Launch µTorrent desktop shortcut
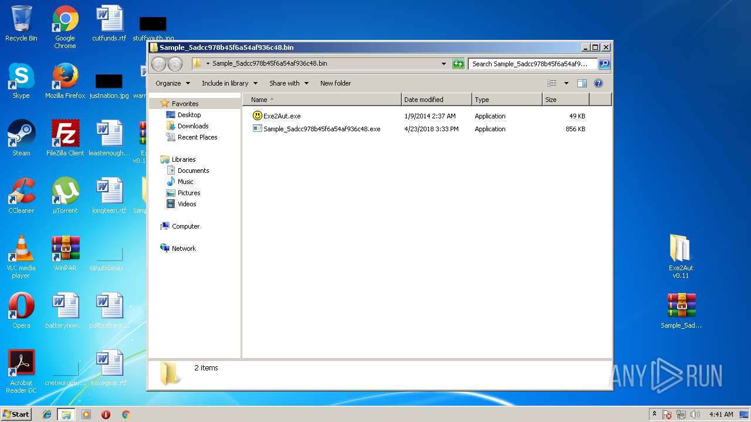This screenshot has height=422, width=751. click(x=65, y=196)
